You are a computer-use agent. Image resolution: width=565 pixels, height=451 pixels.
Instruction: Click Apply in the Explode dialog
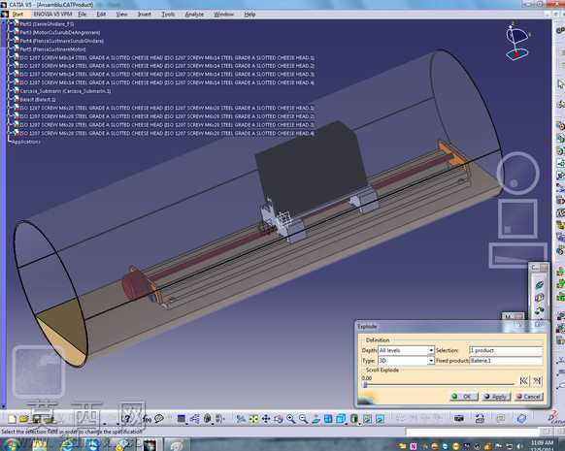[496, 397]
